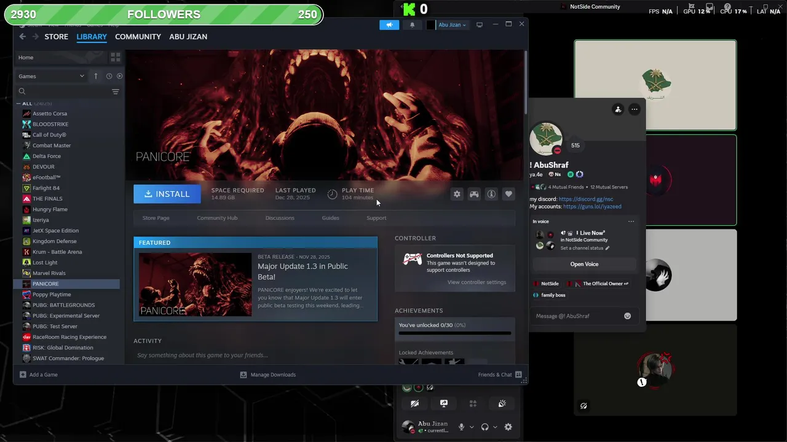Click the Steam library page scrollbar
This screenshot has width=787, height=442.
tap(526, 83)
